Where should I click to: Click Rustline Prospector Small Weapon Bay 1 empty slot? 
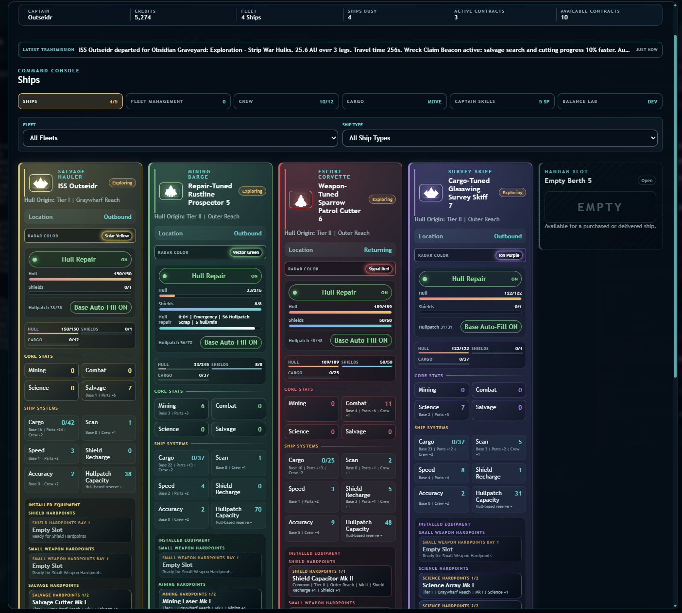[x=210, y=565]
